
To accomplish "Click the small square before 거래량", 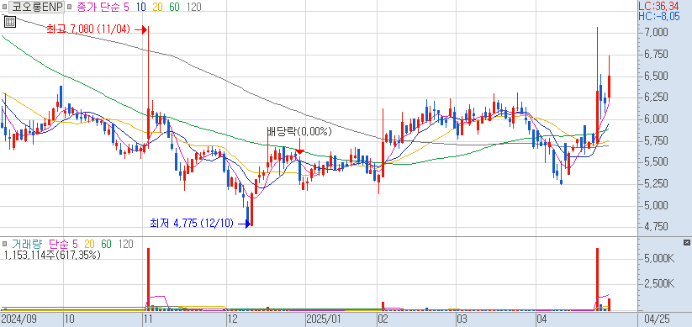I will (x=4, y=244).
